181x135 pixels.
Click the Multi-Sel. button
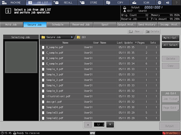tap(170, 38)
